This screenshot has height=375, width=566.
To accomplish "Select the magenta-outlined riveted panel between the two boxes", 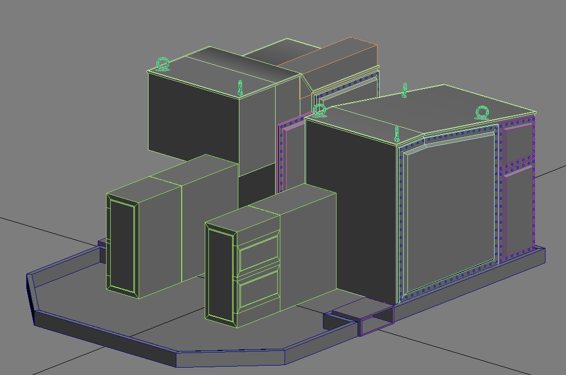I will [x=291, y=155].
